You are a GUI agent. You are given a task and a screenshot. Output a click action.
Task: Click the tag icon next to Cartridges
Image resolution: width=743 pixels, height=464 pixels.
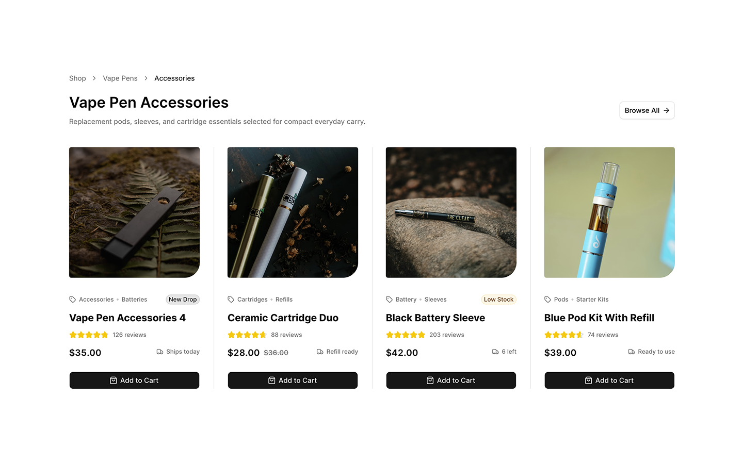(x=231, y=300)
